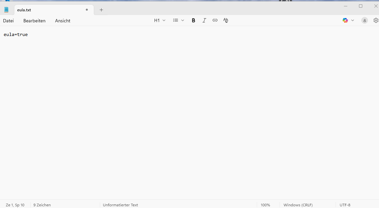Open the Copilot dropdown chevron

353,20
